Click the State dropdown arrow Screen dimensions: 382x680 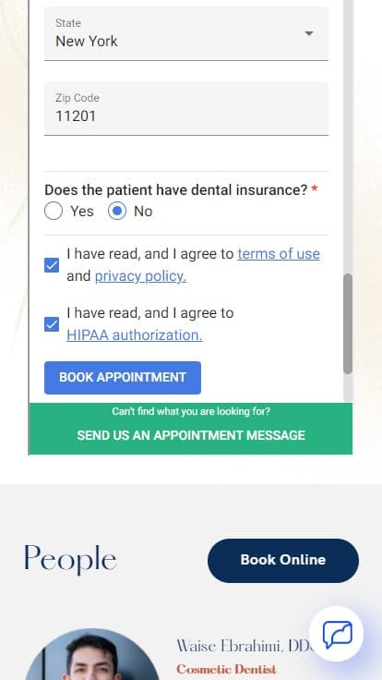click(308, 33)
